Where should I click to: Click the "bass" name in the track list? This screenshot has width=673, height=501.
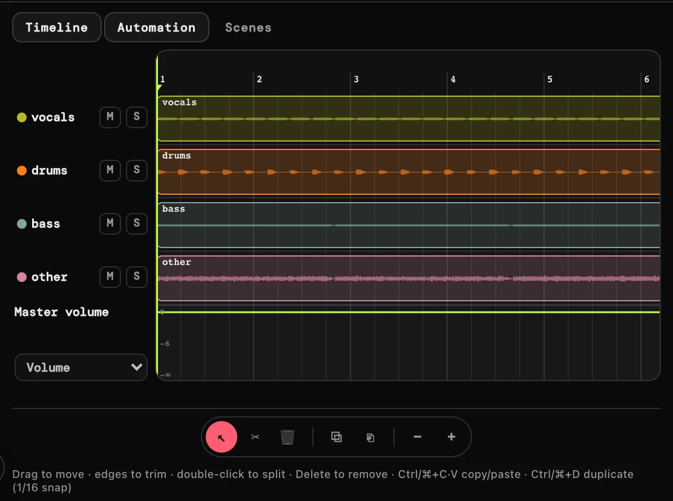pyautogui.click(x=45, y=223)
